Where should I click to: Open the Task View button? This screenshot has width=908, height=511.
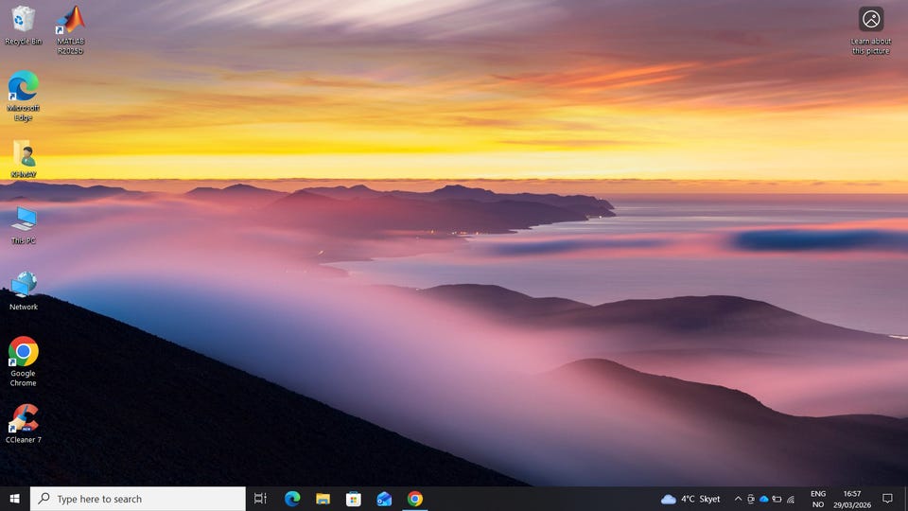[260, 499]
